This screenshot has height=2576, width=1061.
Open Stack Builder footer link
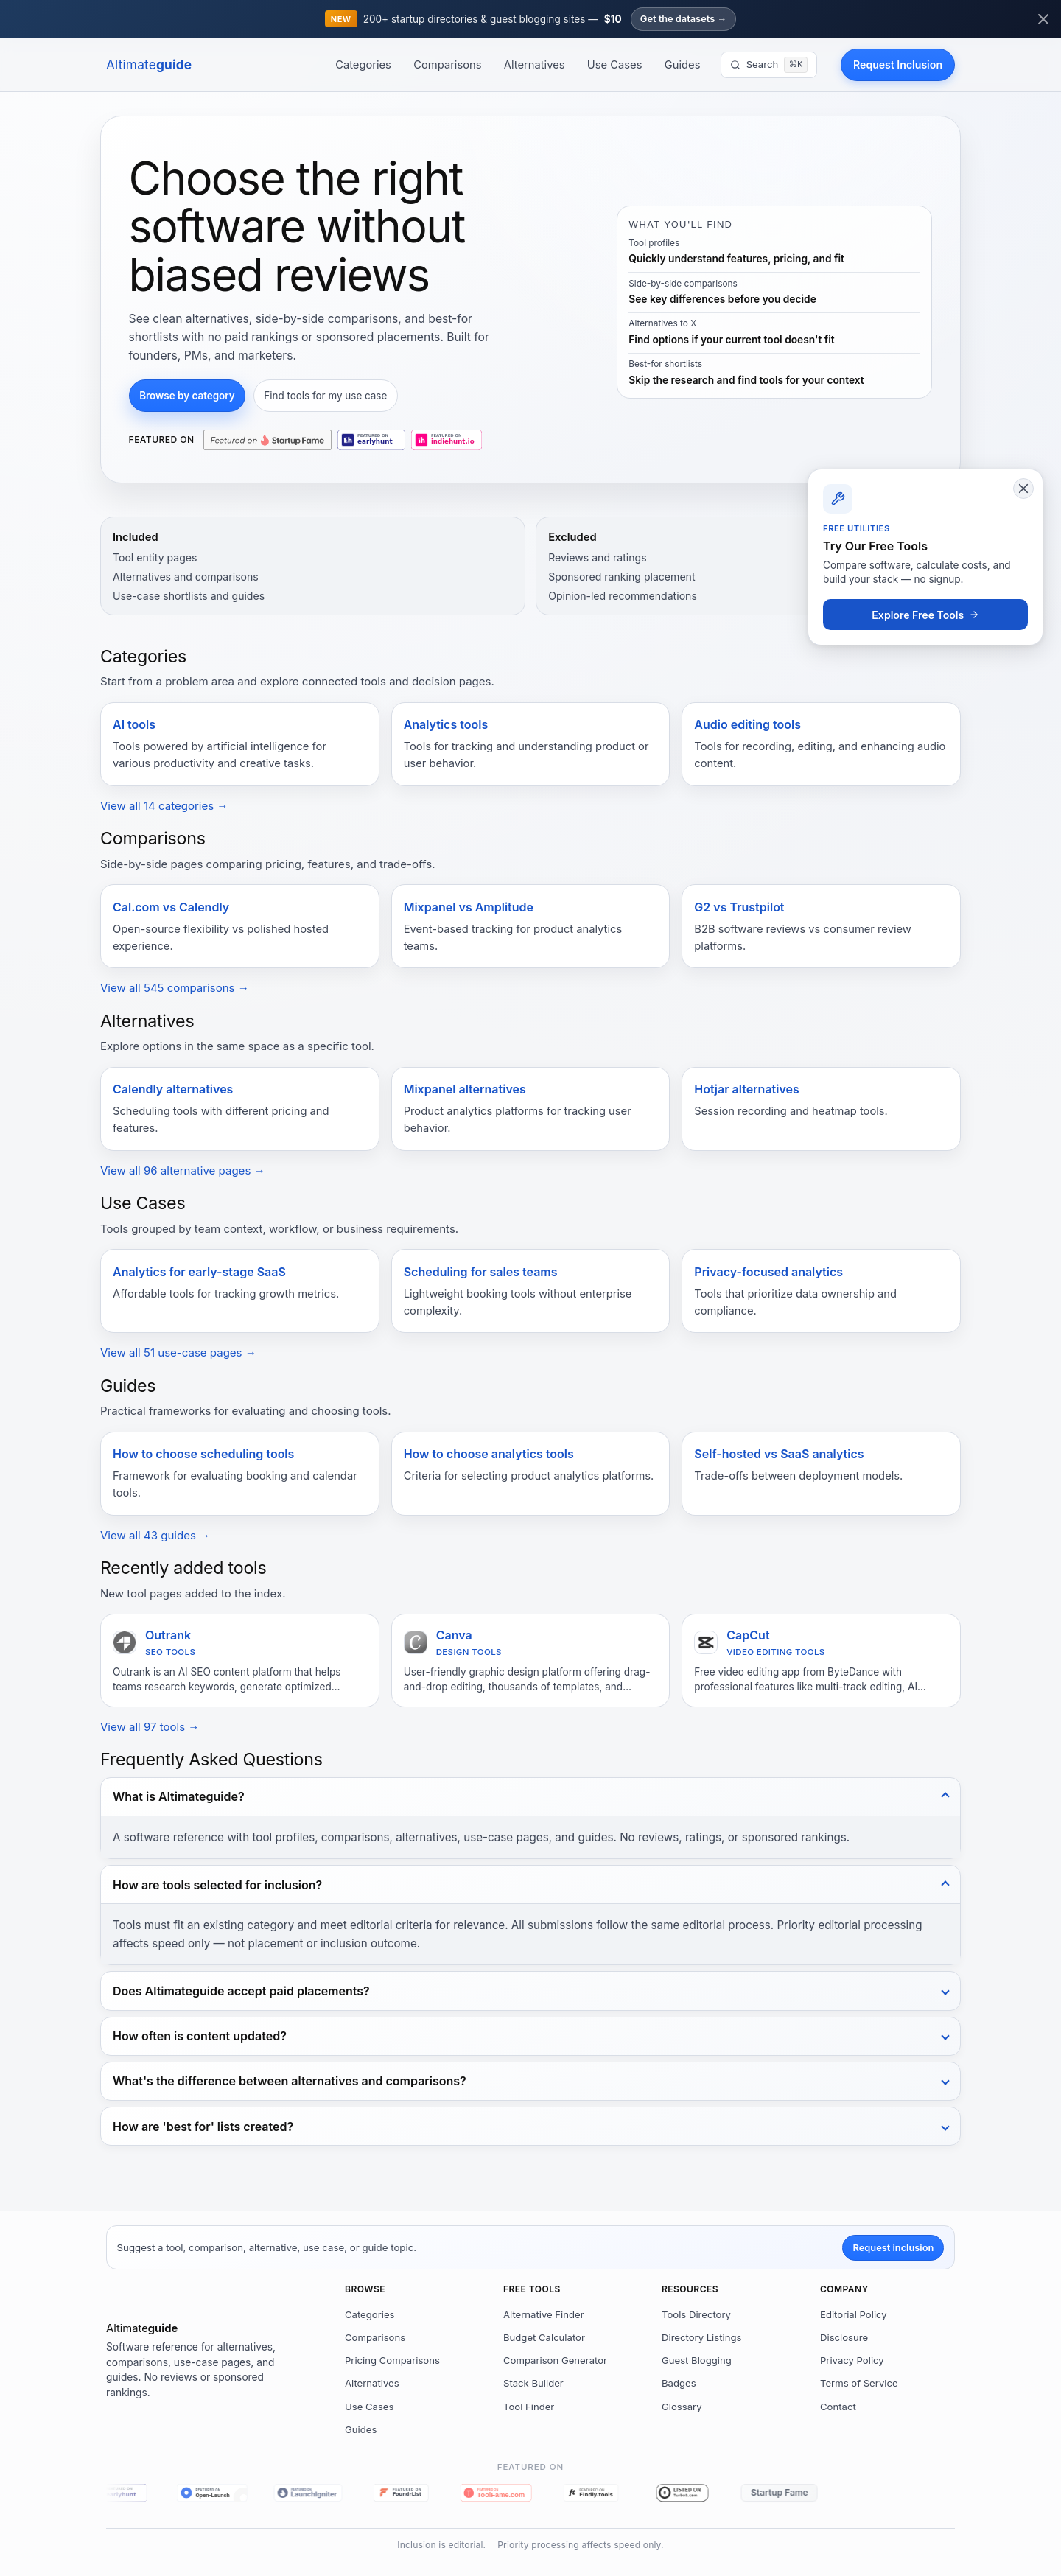[533, 2384]
